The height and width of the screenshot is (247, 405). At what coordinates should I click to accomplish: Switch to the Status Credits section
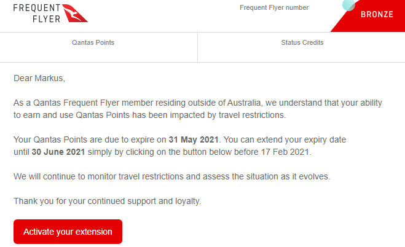pyautogui.click(x=302, y=42)
